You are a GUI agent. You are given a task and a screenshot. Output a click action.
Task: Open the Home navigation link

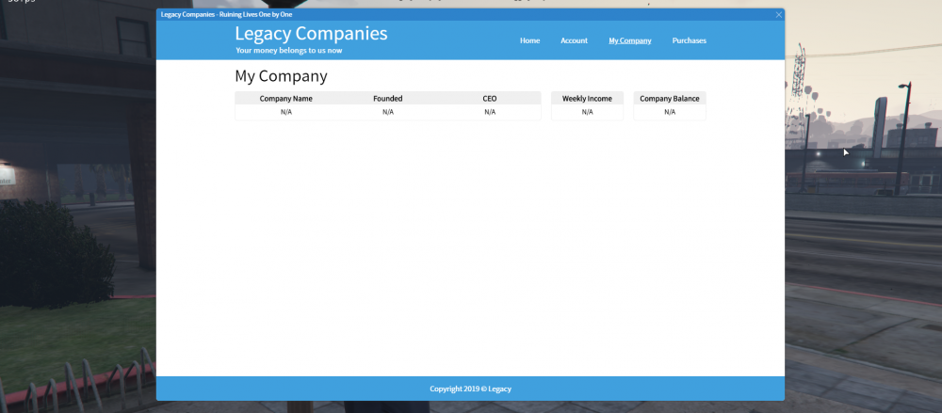pos(529,40)
